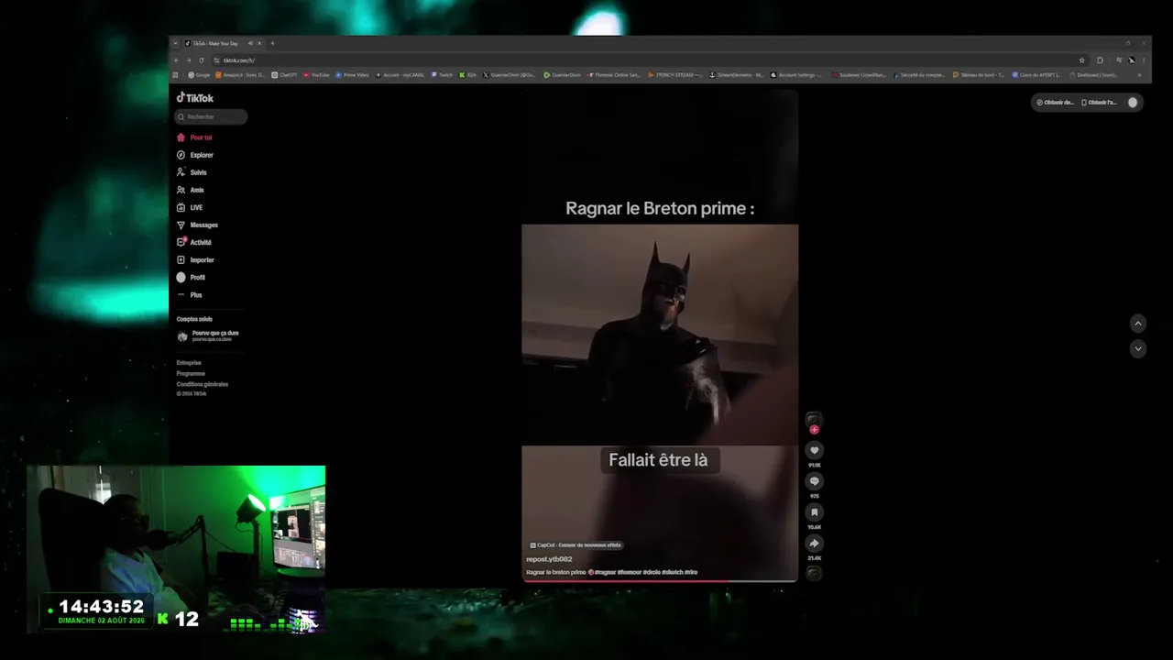Open the browser apps grid icon
Screen dimensions: 1173x660
coord(176,75)
